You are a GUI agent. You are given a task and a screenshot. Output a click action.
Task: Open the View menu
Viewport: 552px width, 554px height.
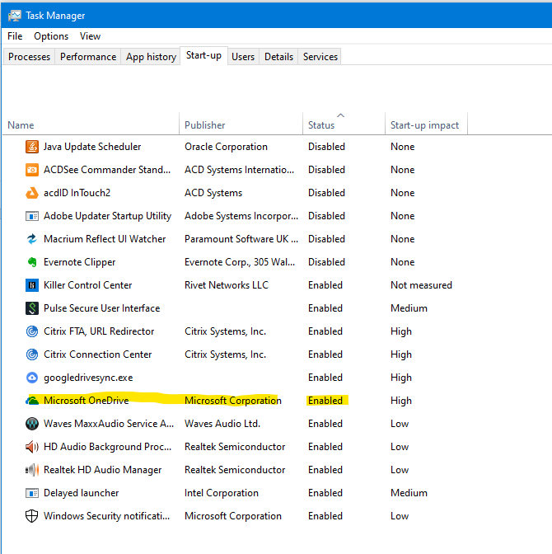90,36
